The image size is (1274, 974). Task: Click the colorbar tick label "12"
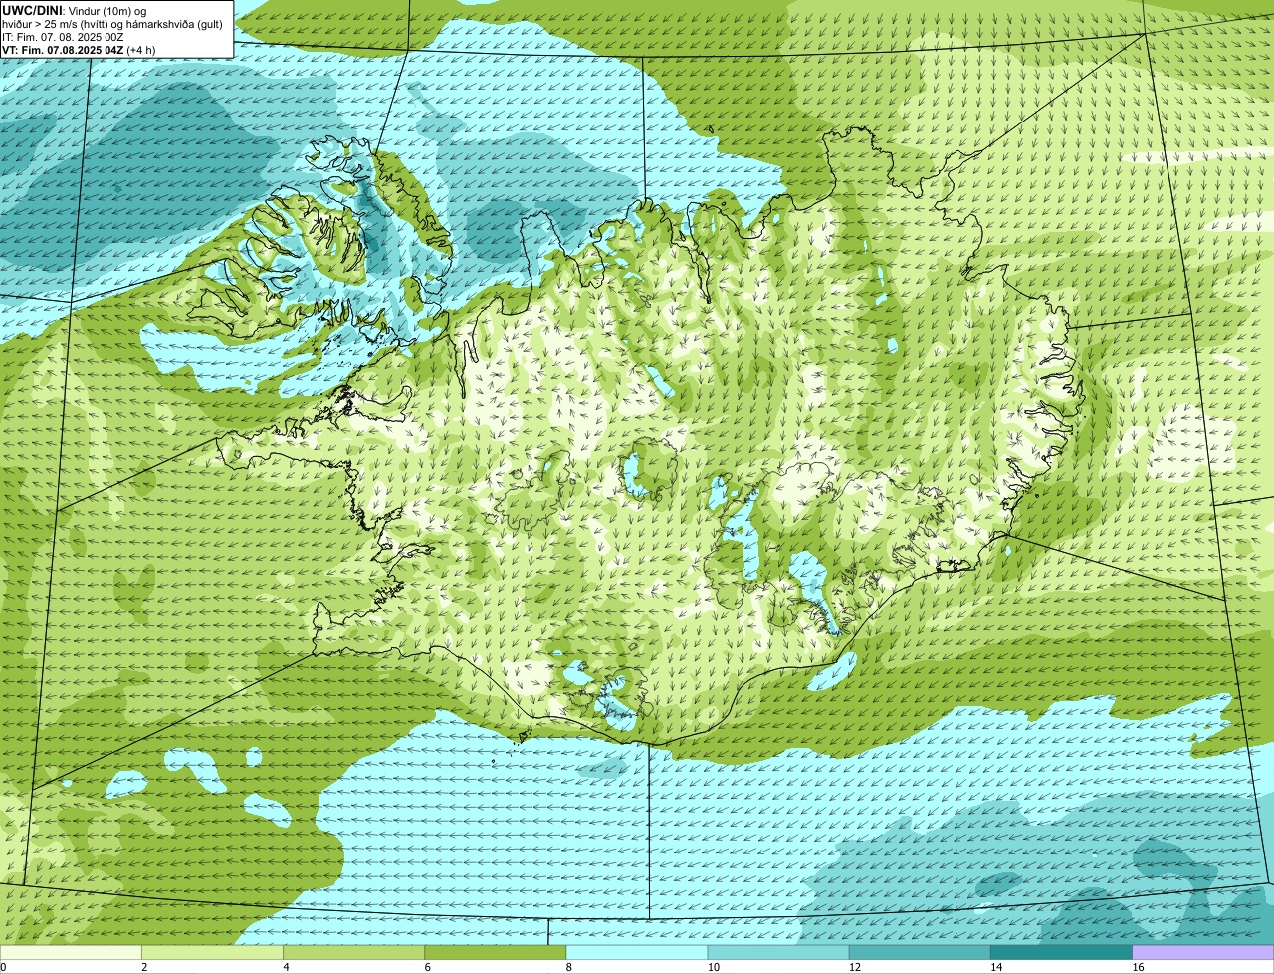coord(854,967)
